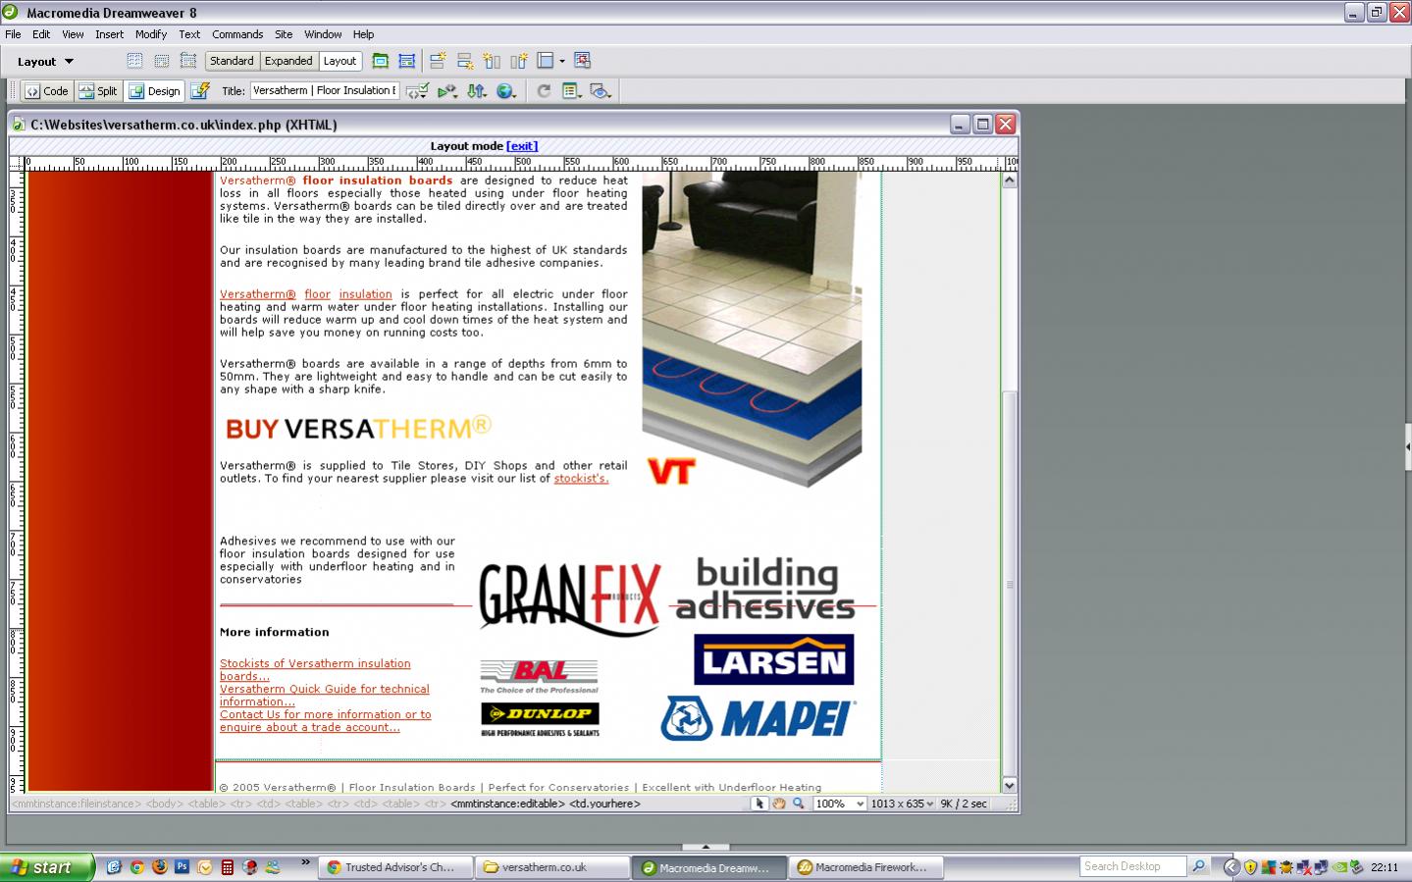Screen dimensions: 1412x882
Task: Click the stockist's link in page
Action: coord(581,479)
